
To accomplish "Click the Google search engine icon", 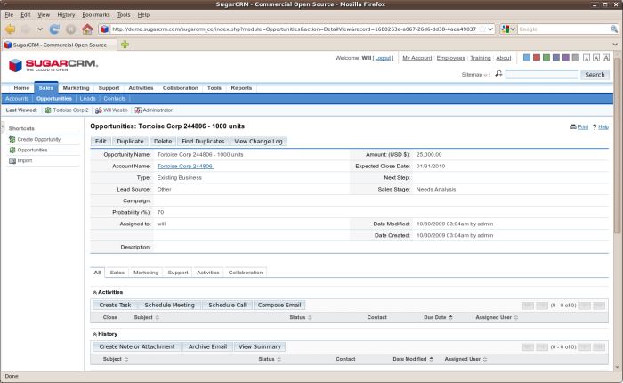I will pos(505,29).
